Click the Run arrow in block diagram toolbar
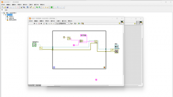Screen dimensions: 173x97 34,23
